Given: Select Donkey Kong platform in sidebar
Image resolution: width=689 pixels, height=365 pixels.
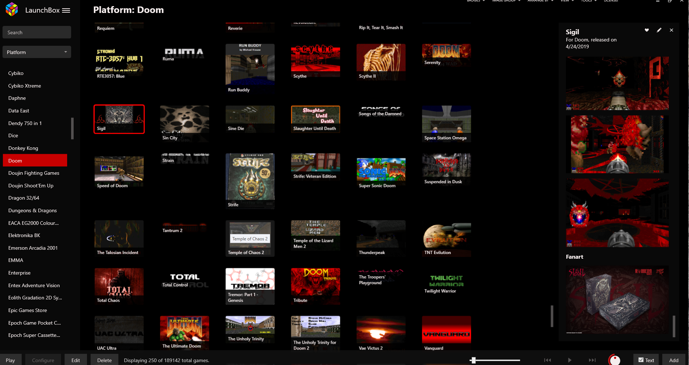Looking at the screenshot, I should [x=35, y=148].
